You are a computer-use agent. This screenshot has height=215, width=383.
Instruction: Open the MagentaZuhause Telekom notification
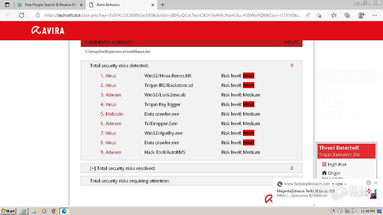point(326,191)
